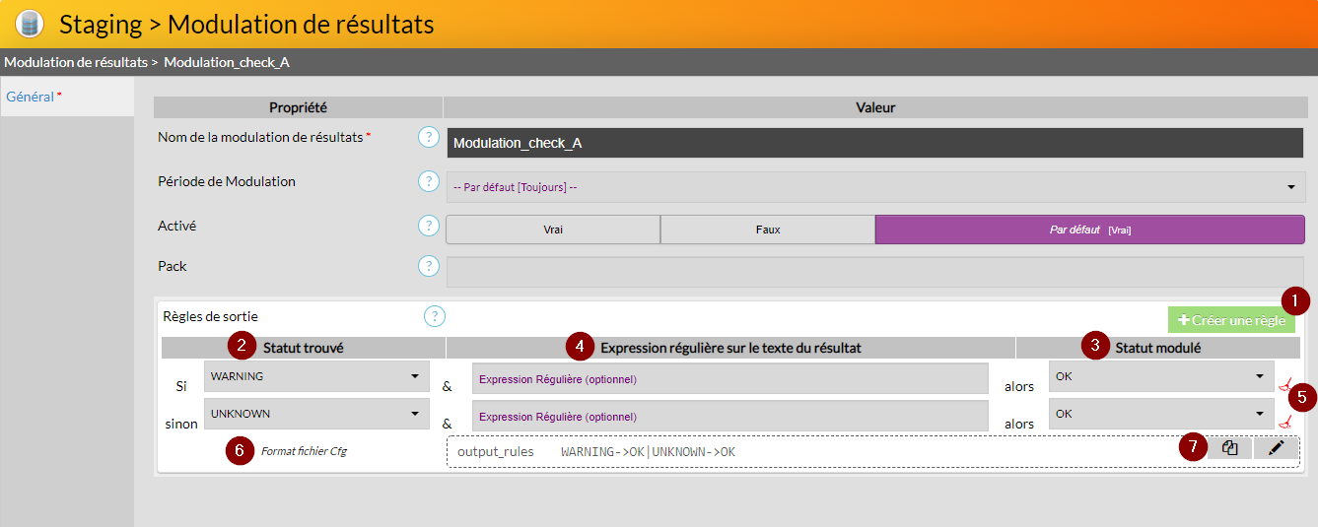Click the Créer une règle button
The height and width of the screenshot is (527, 1318).
pos(1231,320)
